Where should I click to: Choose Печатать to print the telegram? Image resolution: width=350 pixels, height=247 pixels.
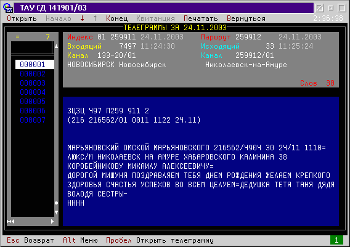(201, 18)
